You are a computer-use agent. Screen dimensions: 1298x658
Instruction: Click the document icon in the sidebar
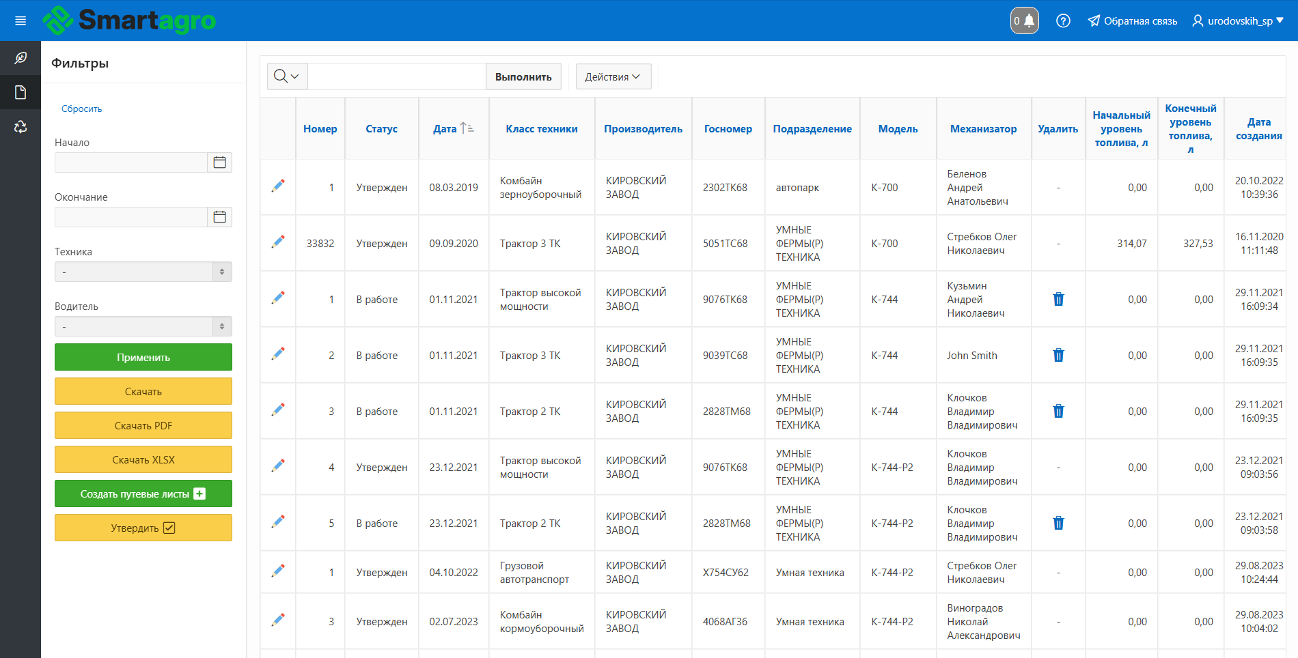click(20, 93)
